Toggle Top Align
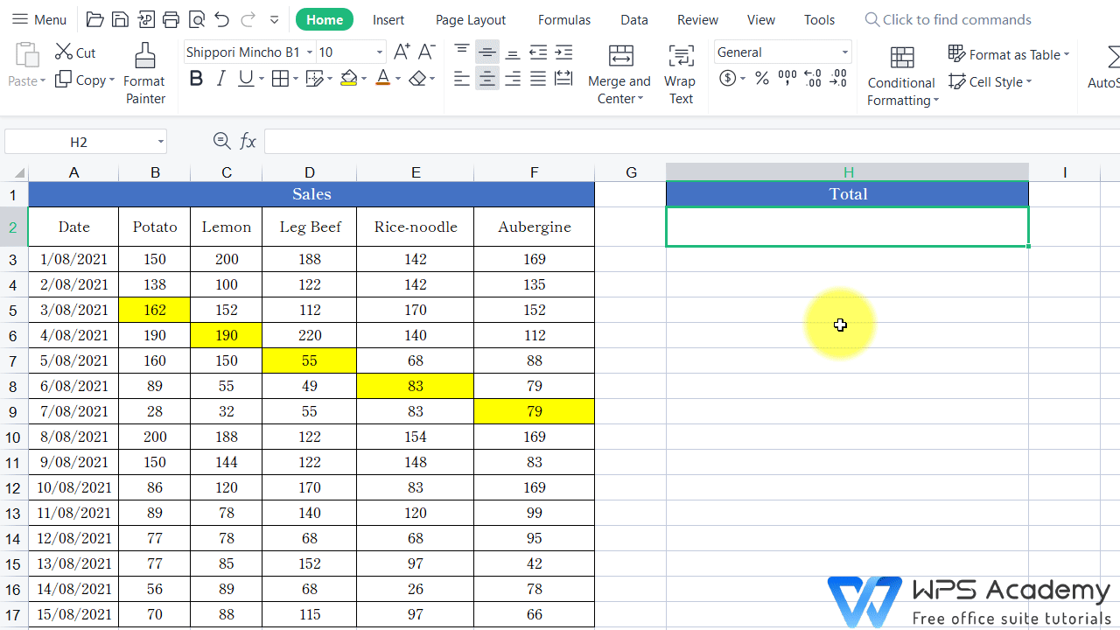The height and width of the screenshot is (630, 1120). click(462, 52)
